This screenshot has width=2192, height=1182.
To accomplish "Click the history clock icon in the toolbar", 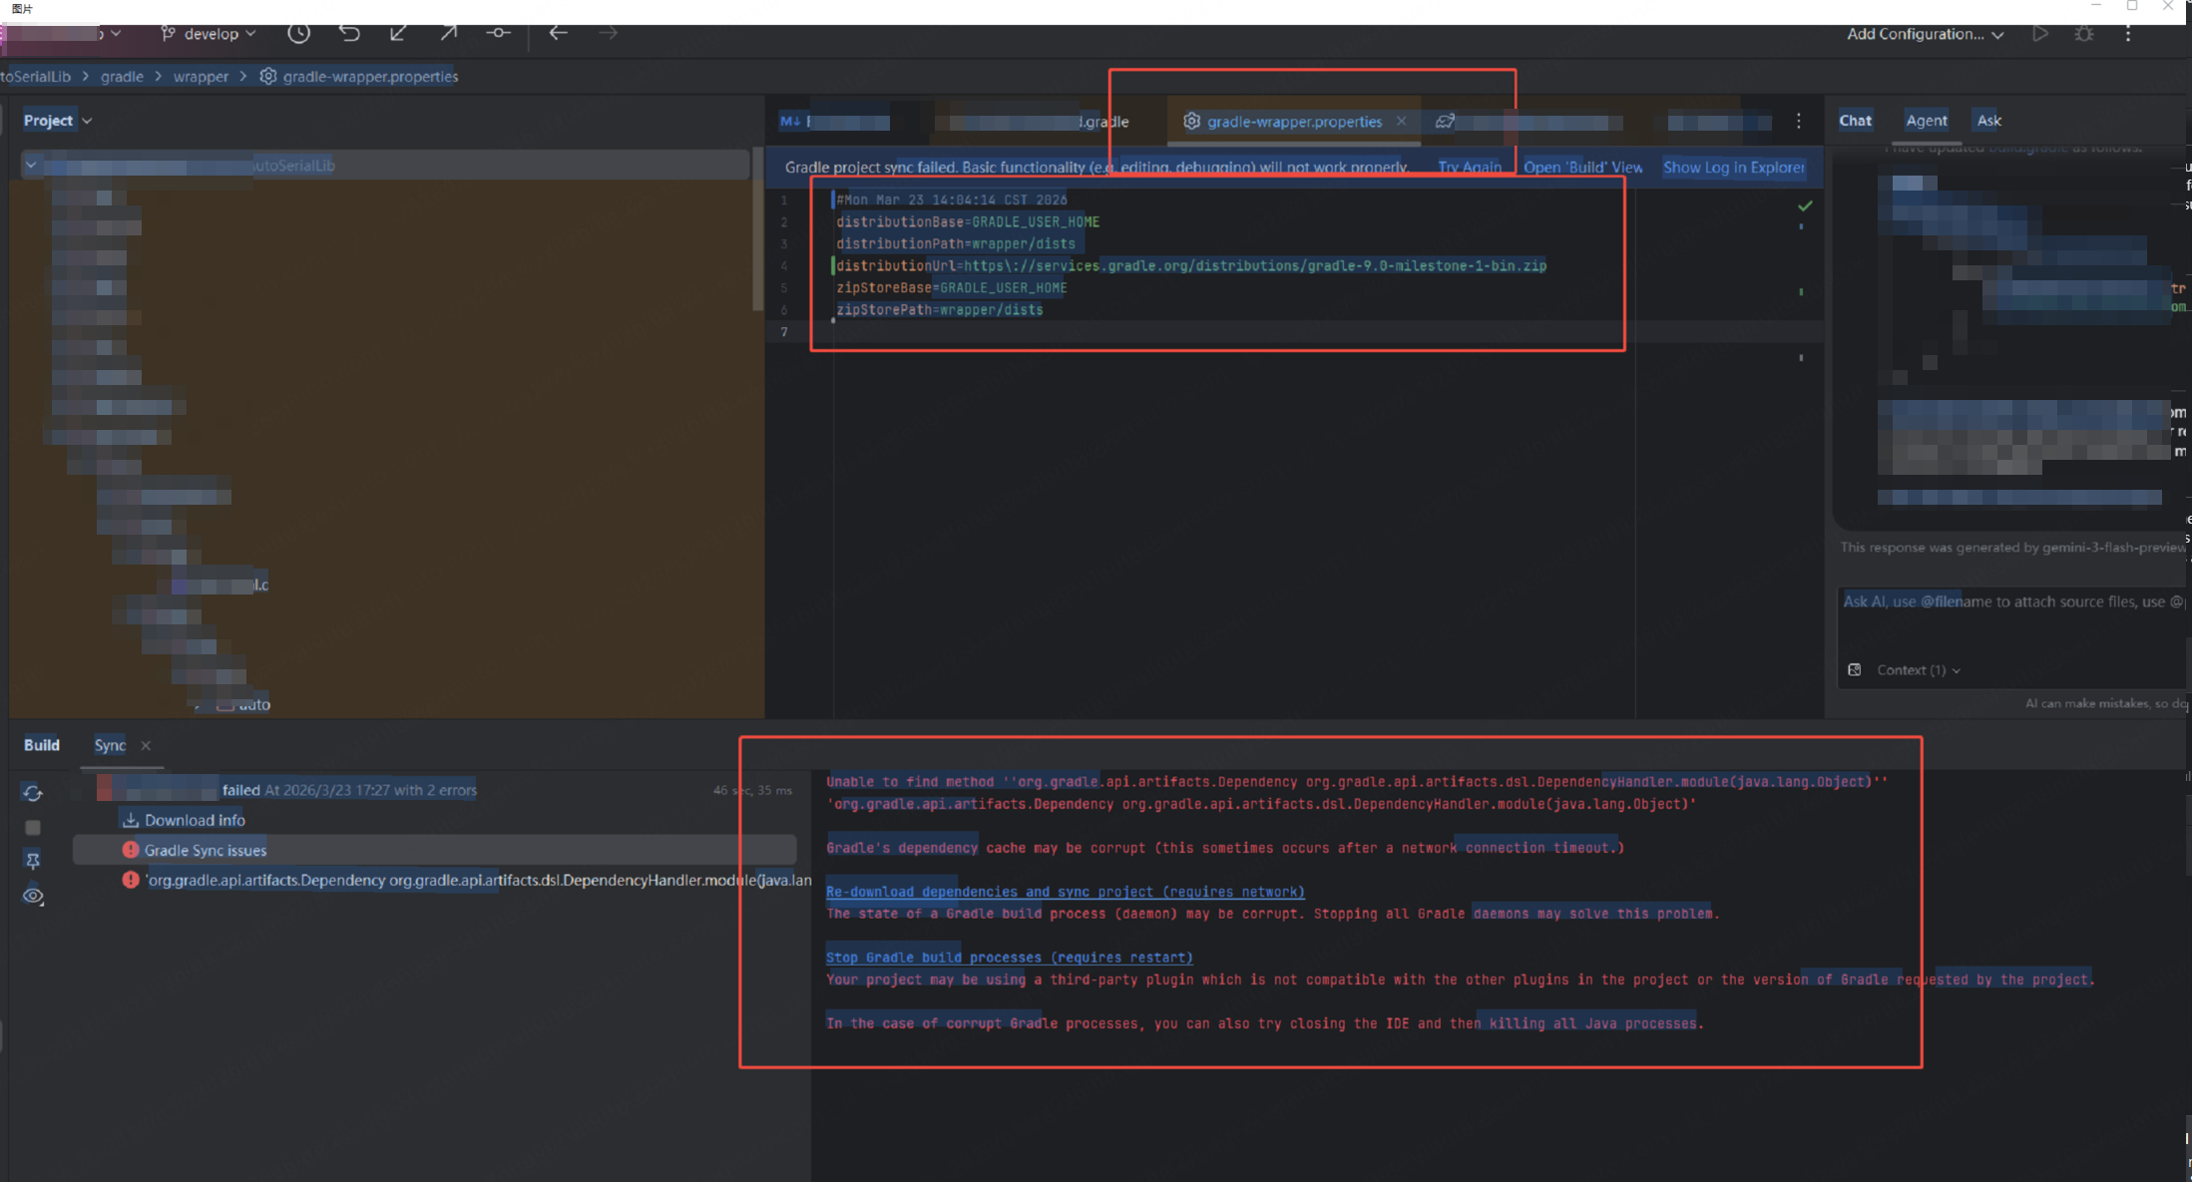I will coord(298,33).
